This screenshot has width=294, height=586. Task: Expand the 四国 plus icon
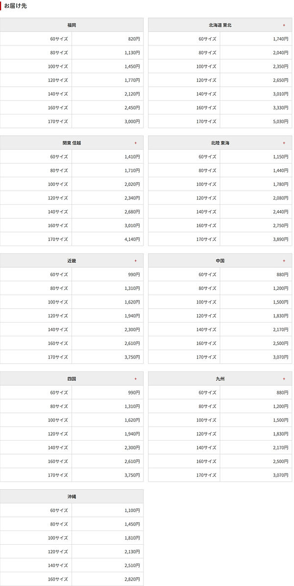pyautogui.click(x=136, y=379)
